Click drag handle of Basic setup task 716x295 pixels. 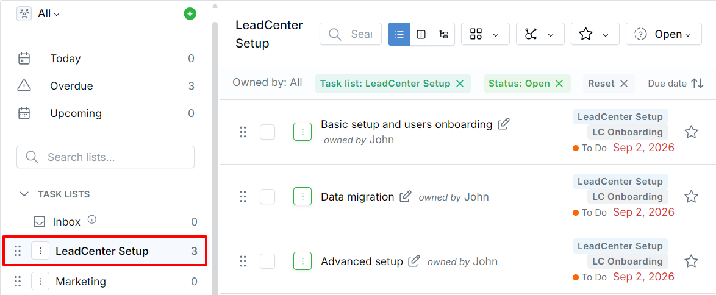point(243,132)
